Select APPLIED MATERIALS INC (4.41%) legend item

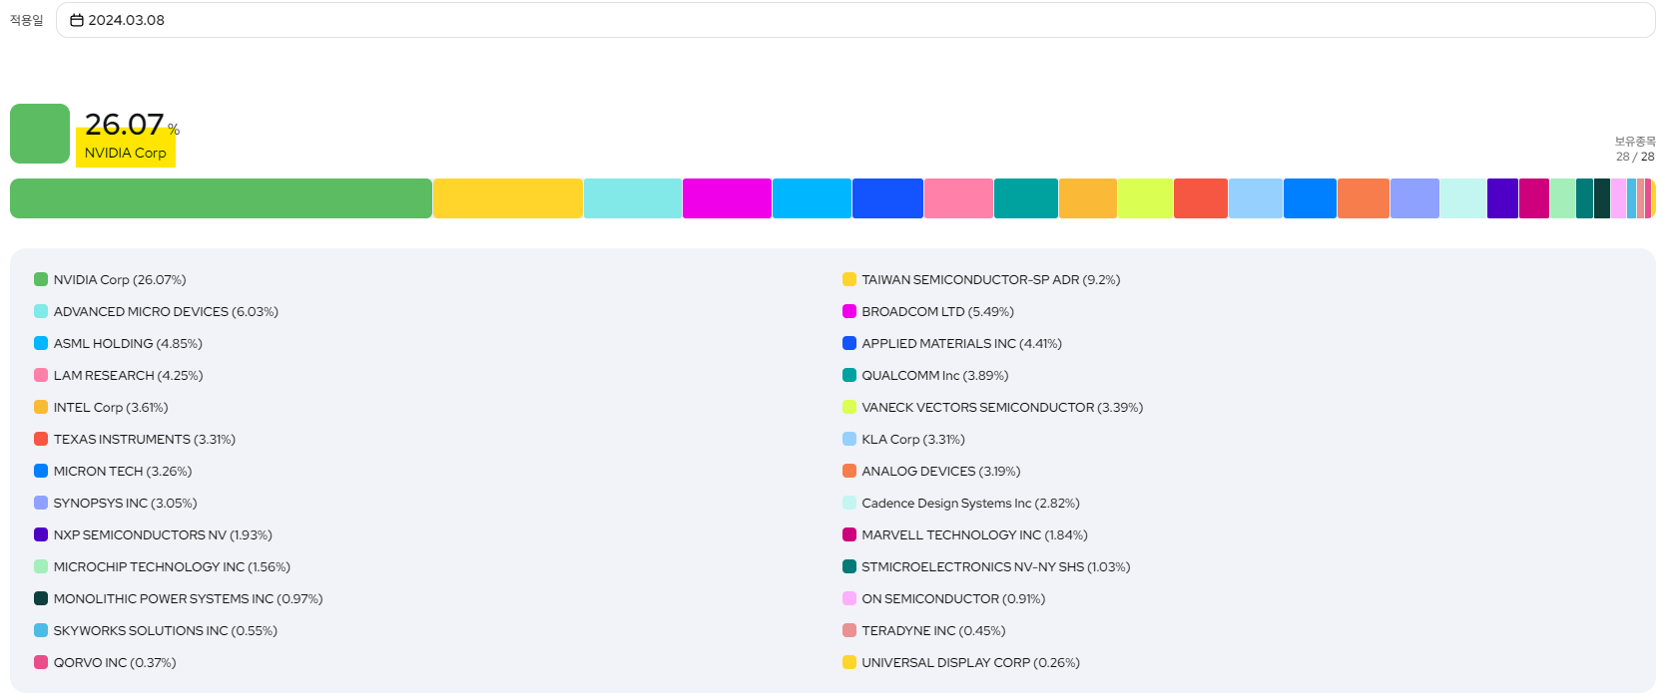[952, 344]
